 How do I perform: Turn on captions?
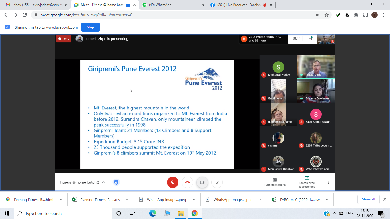tap(275, 182)
